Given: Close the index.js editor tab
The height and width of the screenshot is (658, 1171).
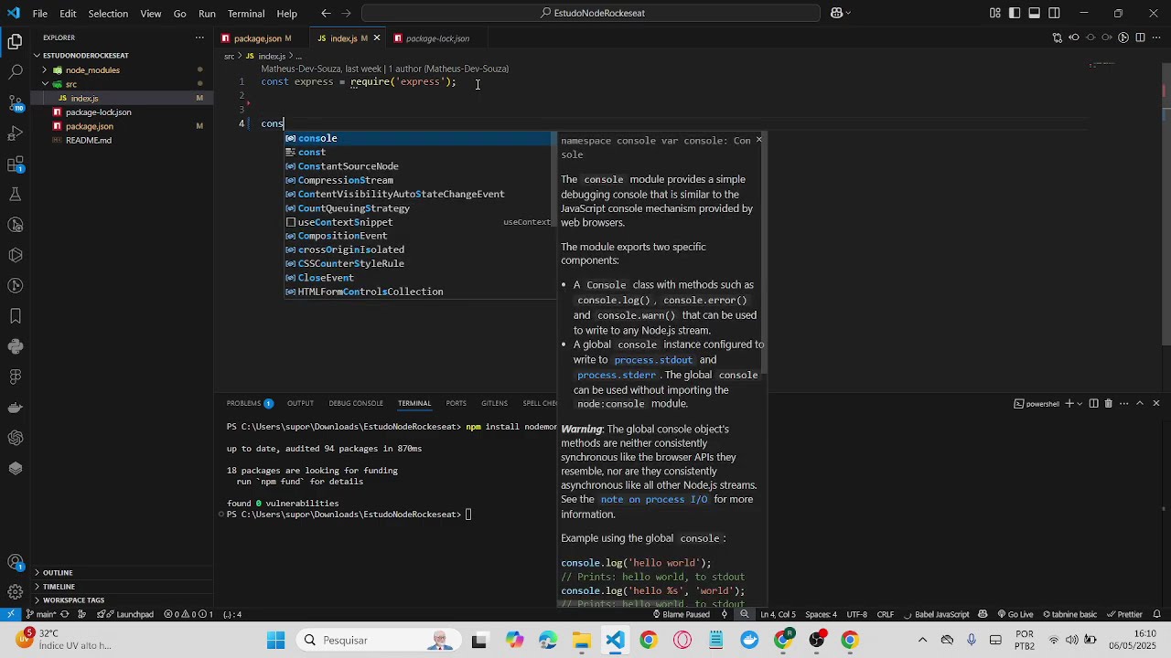Looking at the screenshot, I should pyautogui.click(x=376, y=38).
